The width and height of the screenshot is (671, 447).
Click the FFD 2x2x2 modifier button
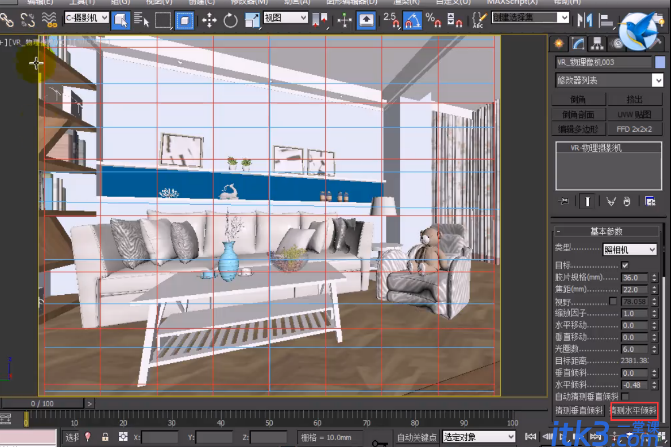[x=634, y=129]
